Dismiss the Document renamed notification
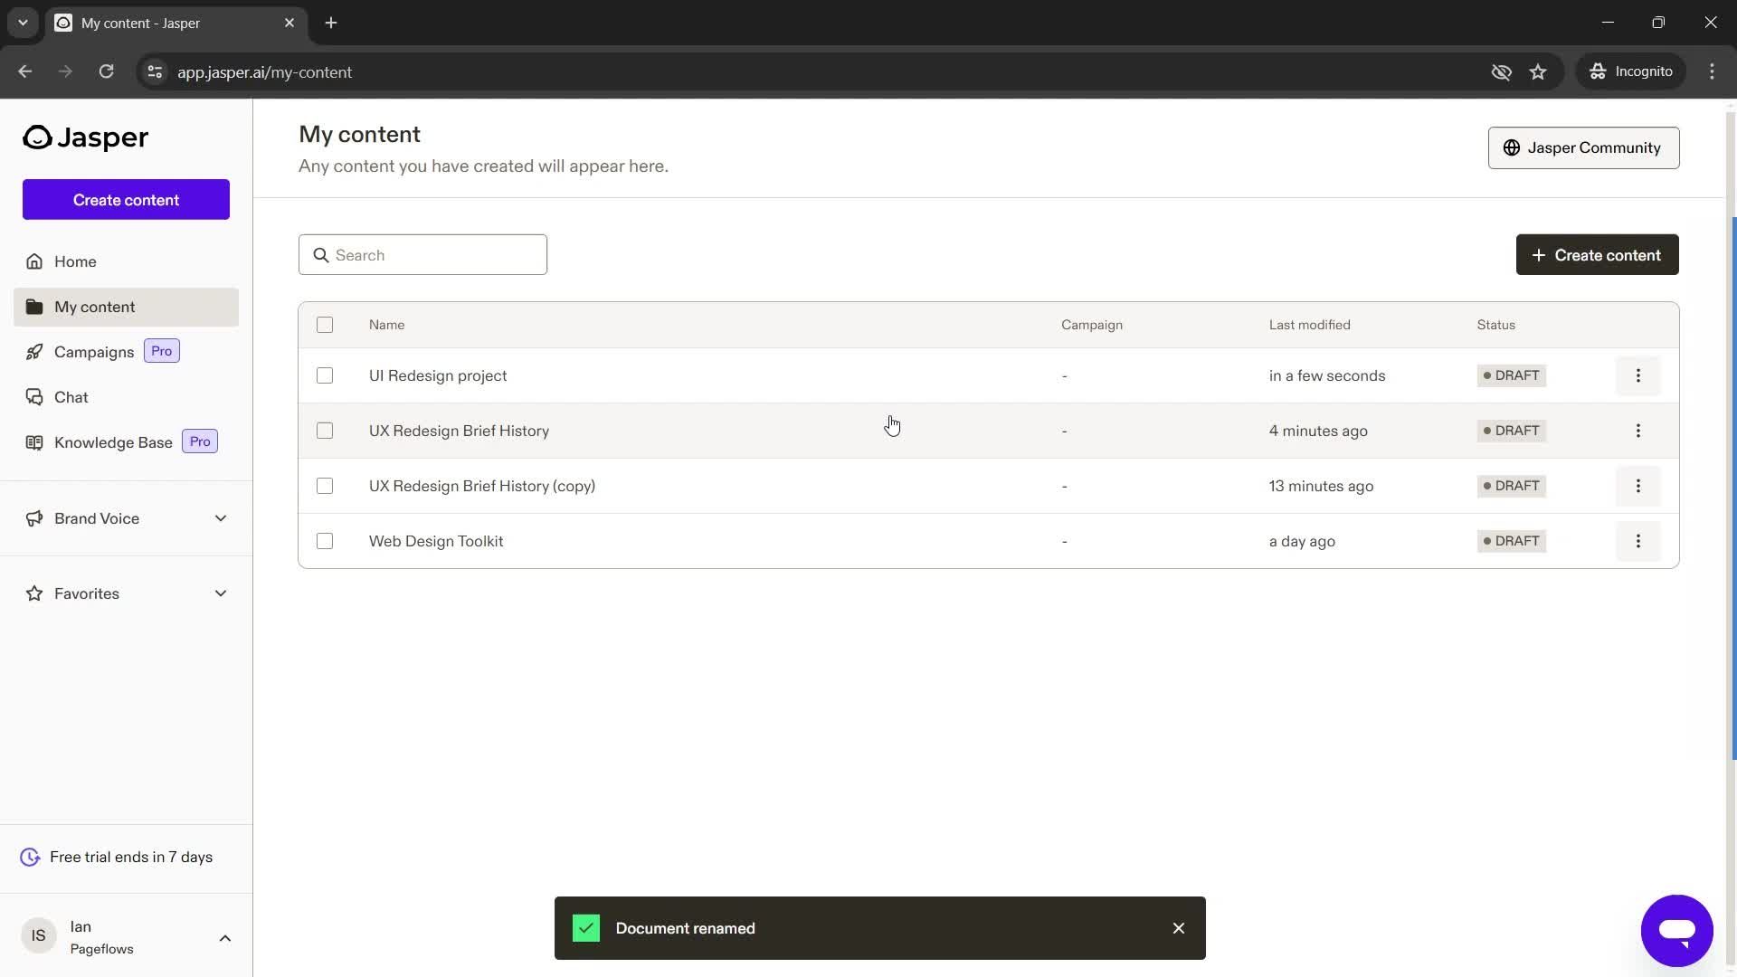This screenshot has height=977, width=1737. coord(1178,927)
